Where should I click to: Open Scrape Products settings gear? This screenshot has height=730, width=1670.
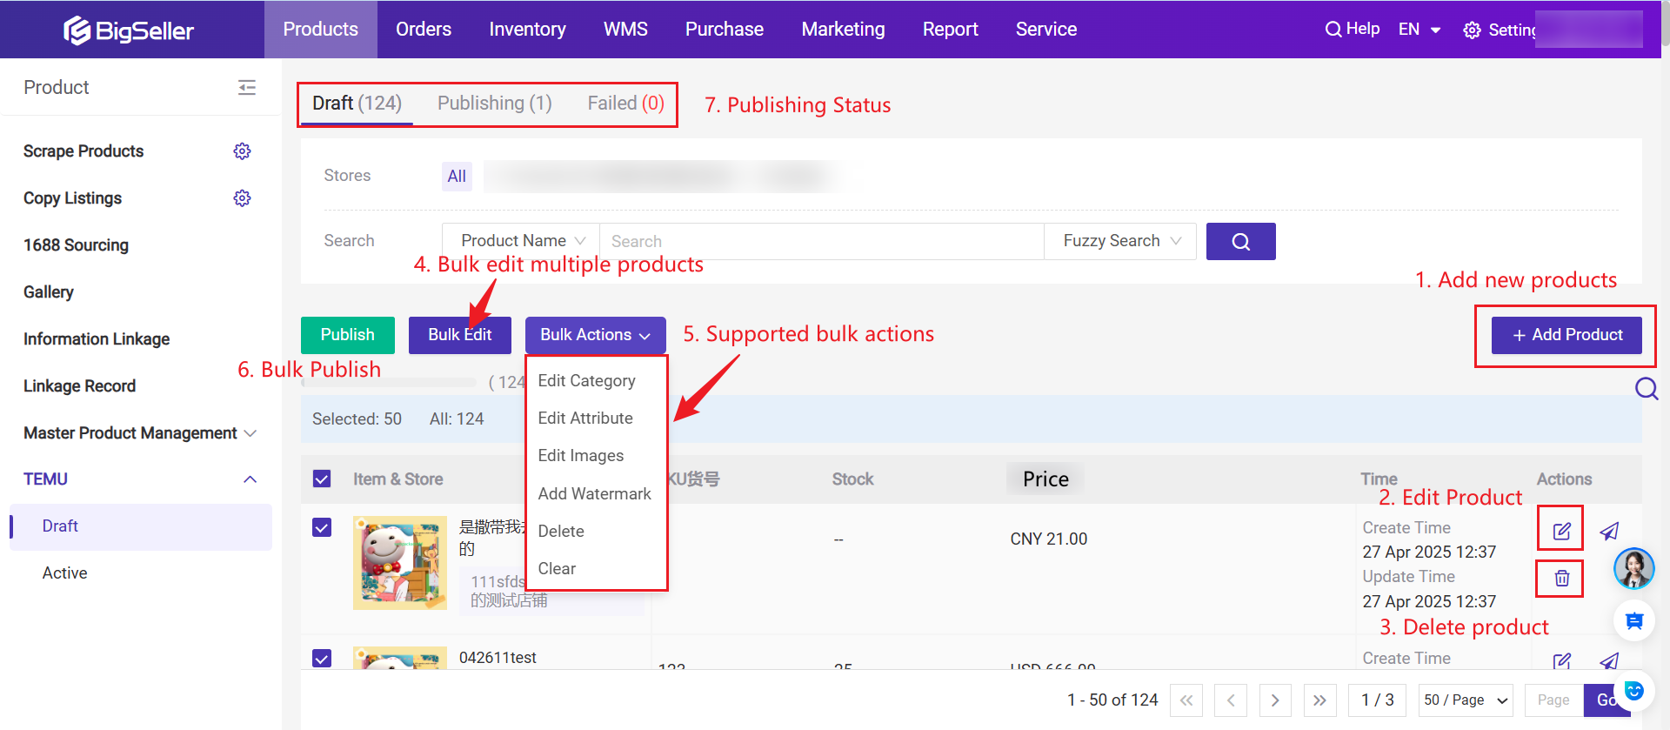pyautogui.click(x=242, y=151)
